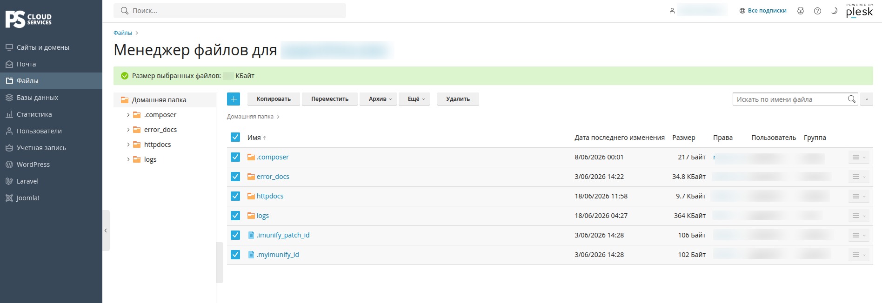Click the Файлы breadcrumb link

pyautogui.click(x=123, y=33)
